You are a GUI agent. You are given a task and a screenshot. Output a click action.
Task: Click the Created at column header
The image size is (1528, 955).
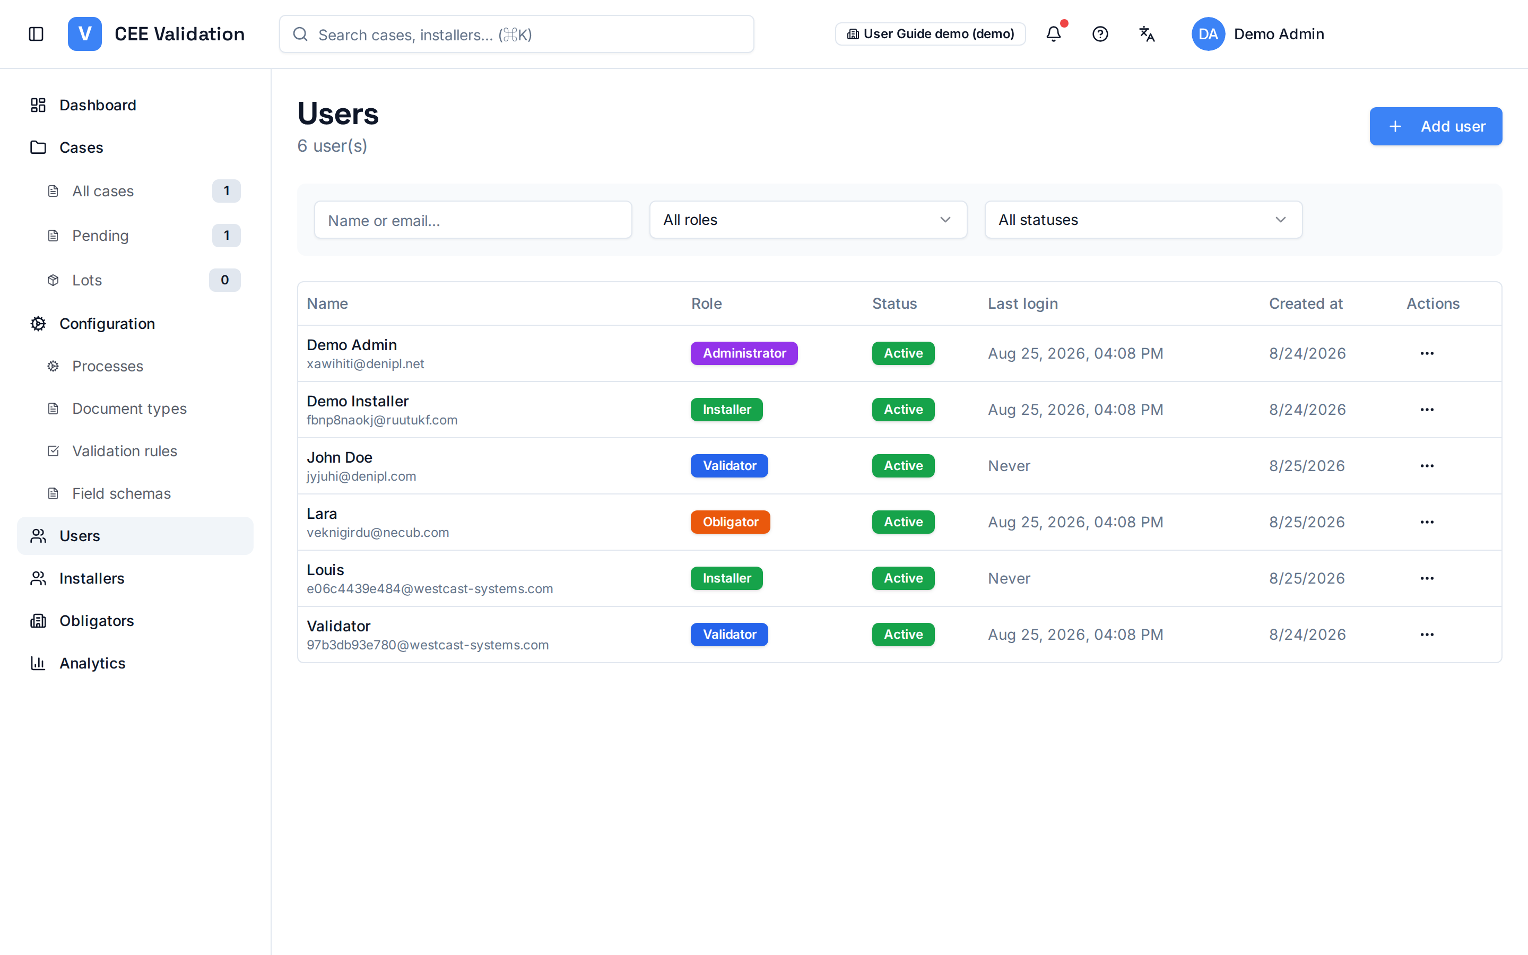point(1305,304)
